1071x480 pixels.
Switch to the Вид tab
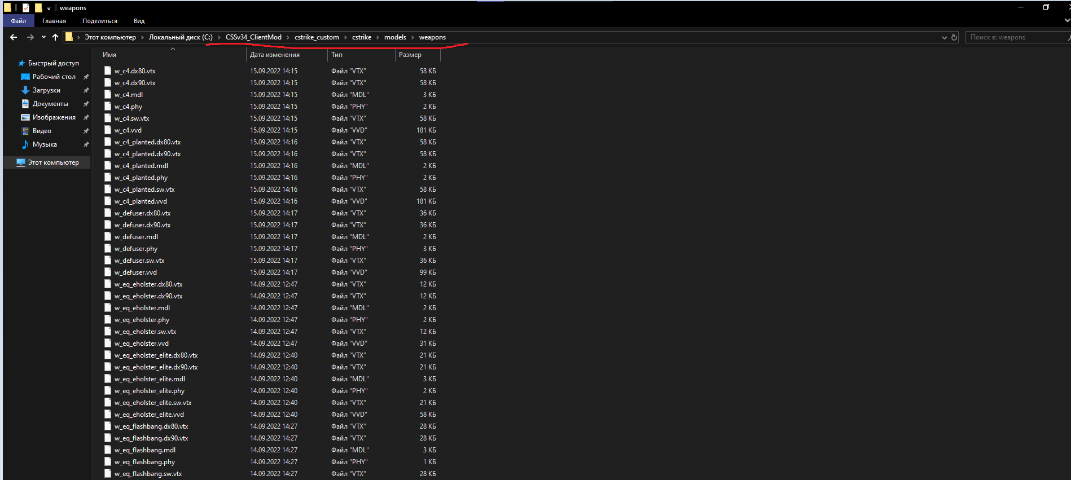coord(139,21)
